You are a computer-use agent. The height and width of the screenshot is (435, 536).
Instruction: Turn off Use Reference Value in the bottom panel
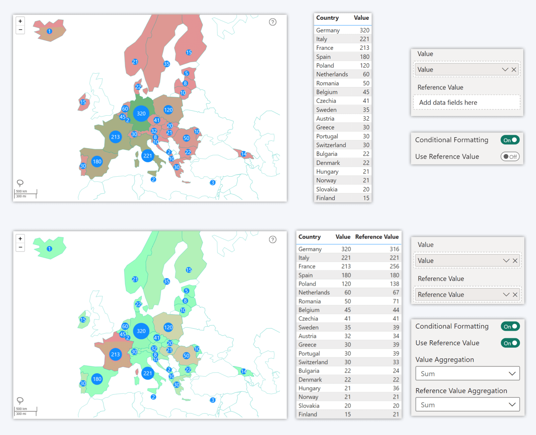(510, 343)
